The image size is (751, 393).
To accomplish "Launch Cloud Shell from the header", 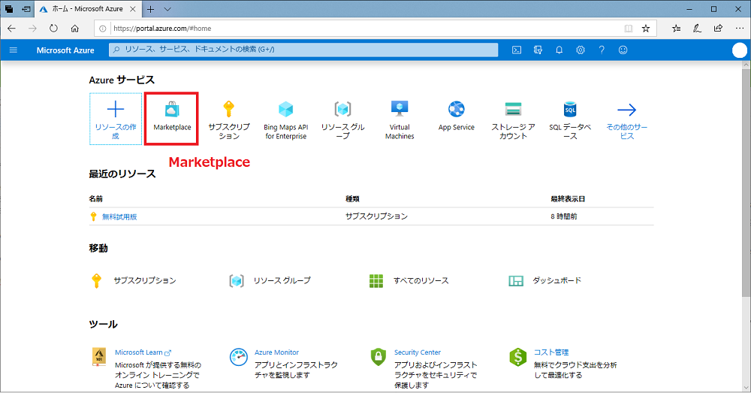I will 517,50.
